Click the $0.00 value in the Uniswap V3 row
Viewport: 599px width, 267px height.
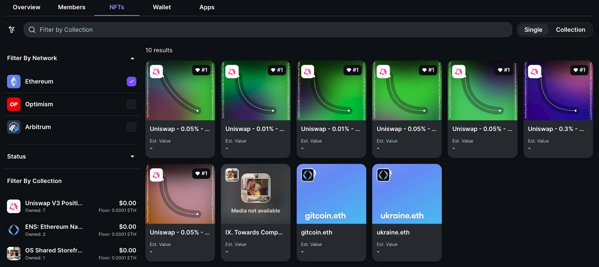click(128, 203)
